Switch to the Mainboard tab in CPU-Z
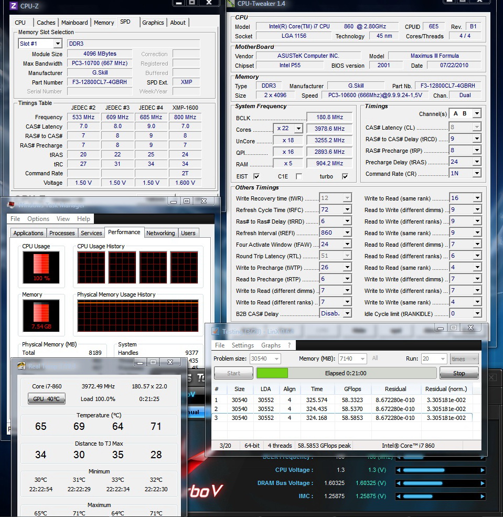This screenshot has width=503, height=517. pyautogui.click(x=74, y=23)
